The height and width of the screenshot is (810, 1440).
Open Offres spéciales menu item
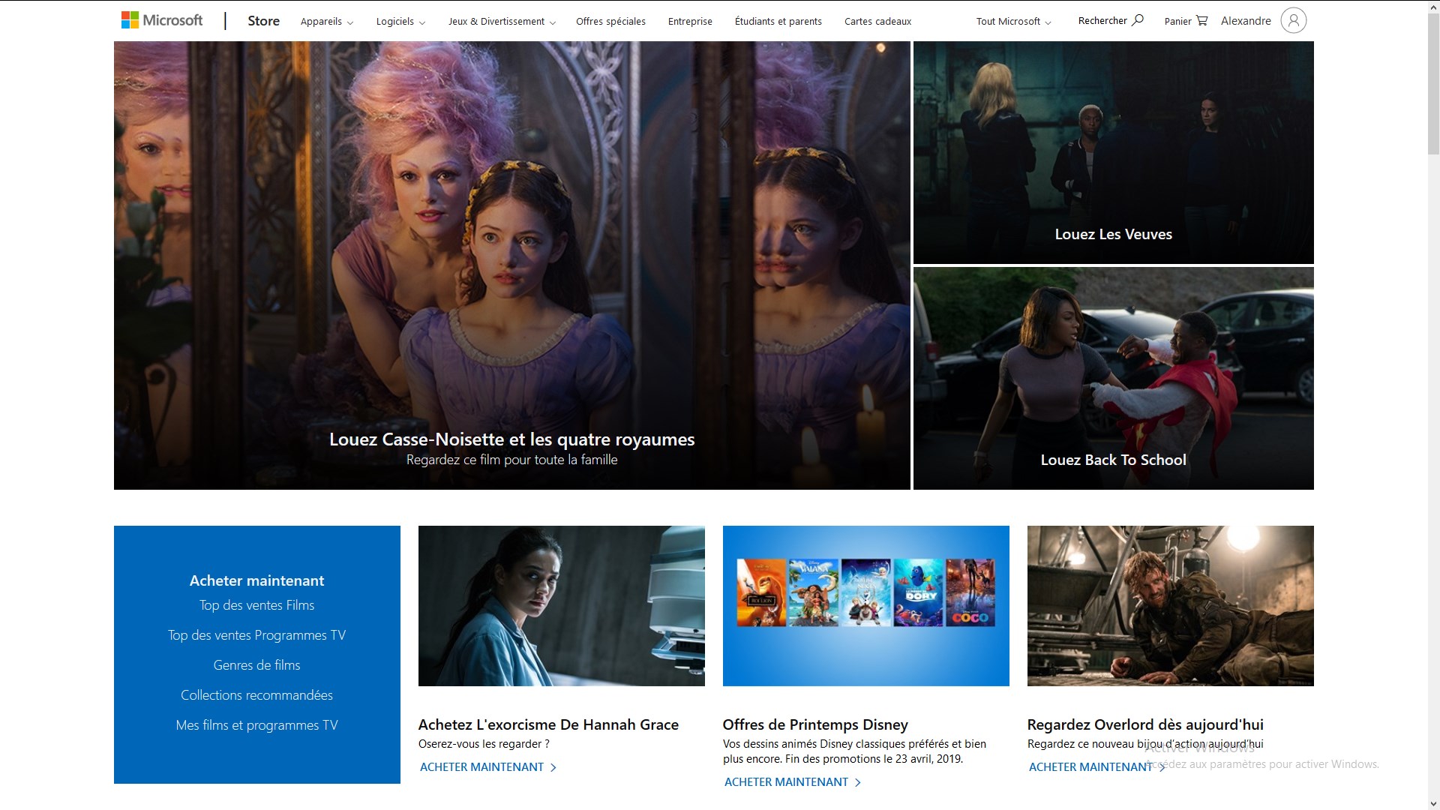click(610, 22)
